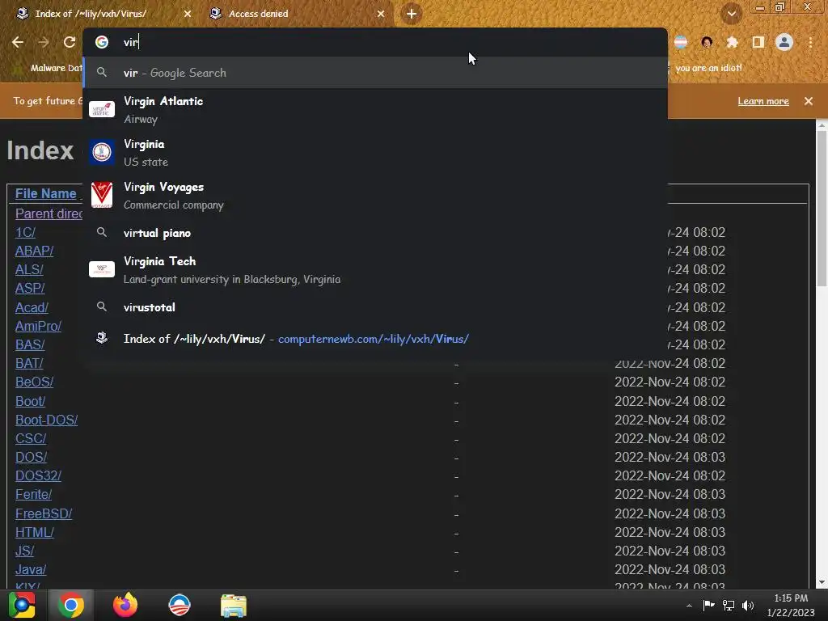The width and height of the screenshot is (828, 621).
Task: Open the Acad/ folder link
Action: click(32, 308)
